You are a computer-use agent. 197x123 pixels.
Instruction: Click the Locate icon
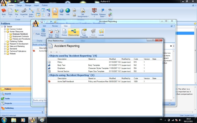point(101,32)
